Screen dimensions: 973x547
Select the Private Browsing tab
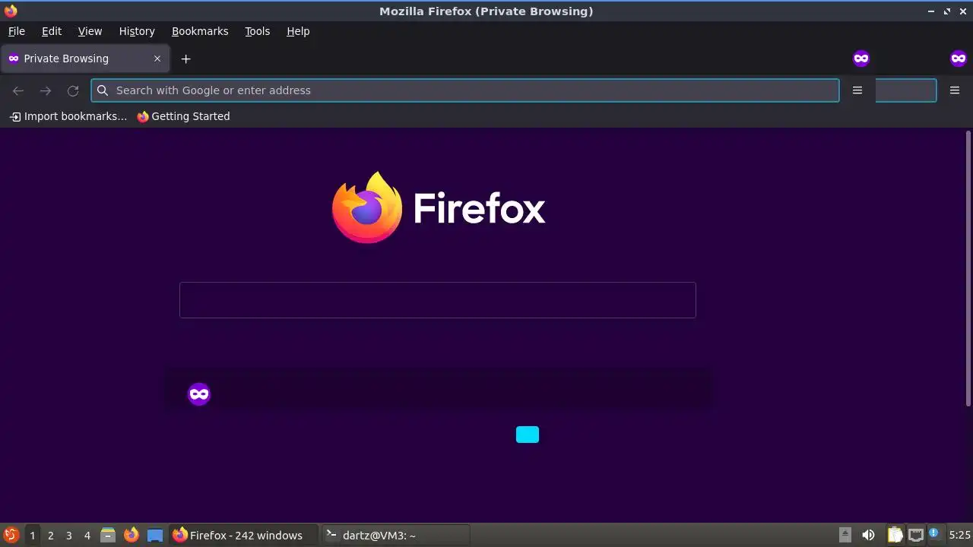[85, 58]
